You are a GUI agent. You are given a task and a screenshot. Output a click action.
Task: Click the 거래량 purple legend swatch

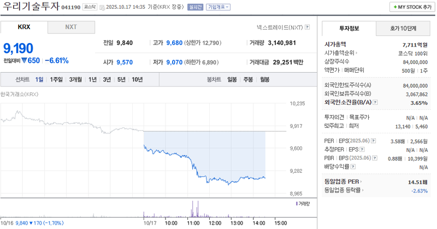[x=296, y=203]
